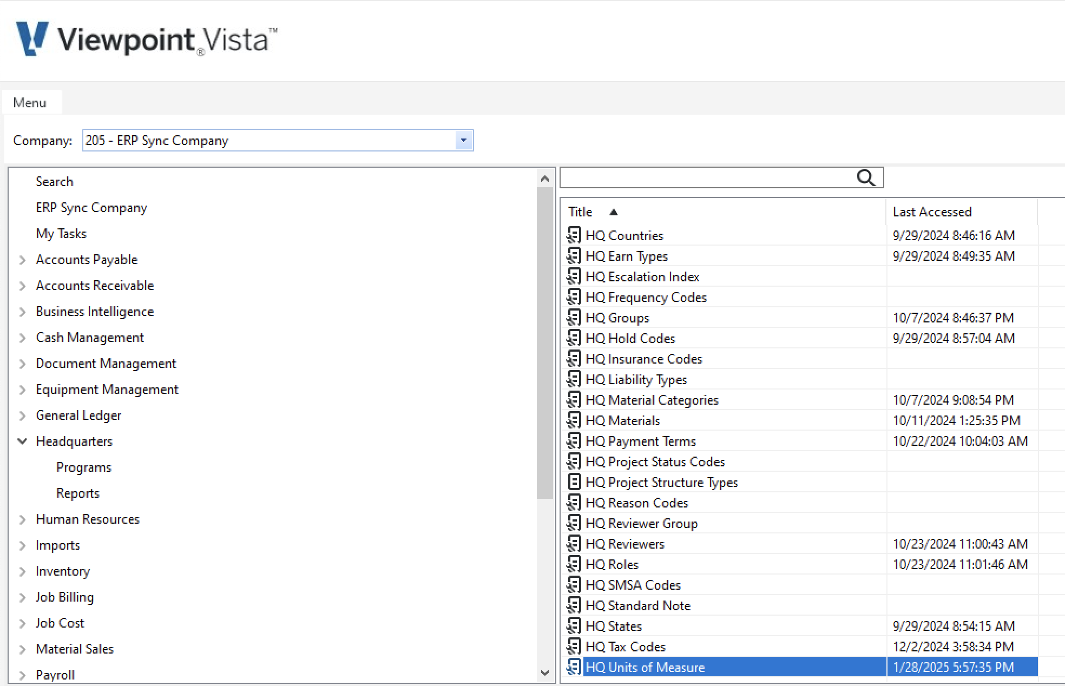Click the tree scrollbar down arrow
1065x686 pixels.
pyautogui.click(x=545, y=673)
